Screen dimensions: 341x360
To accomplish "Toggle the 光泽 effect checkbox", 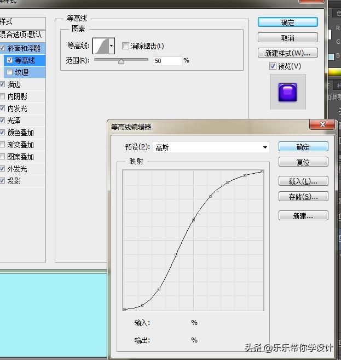I will (2, 121).
